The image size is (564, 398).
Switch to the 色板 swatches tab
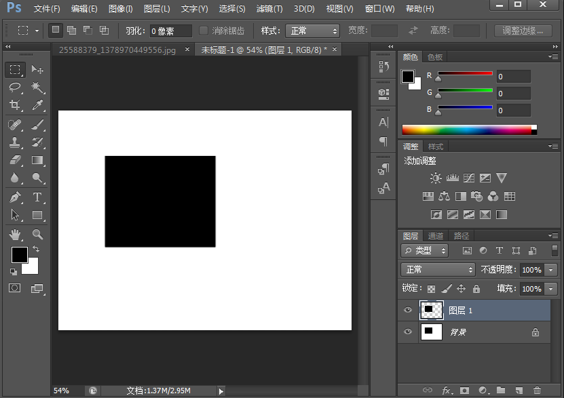[x=434, y=57]
